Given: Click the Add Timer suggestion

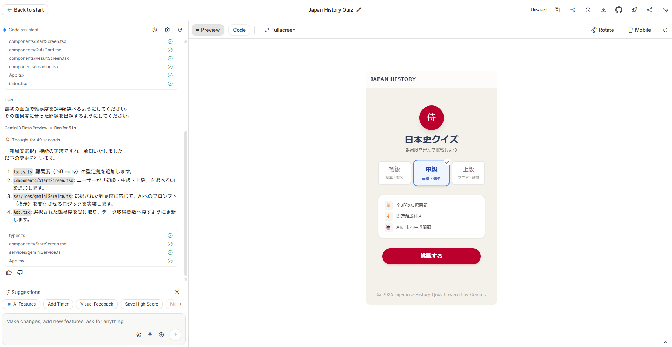Looking at the screenshot, I should point(58,304).
